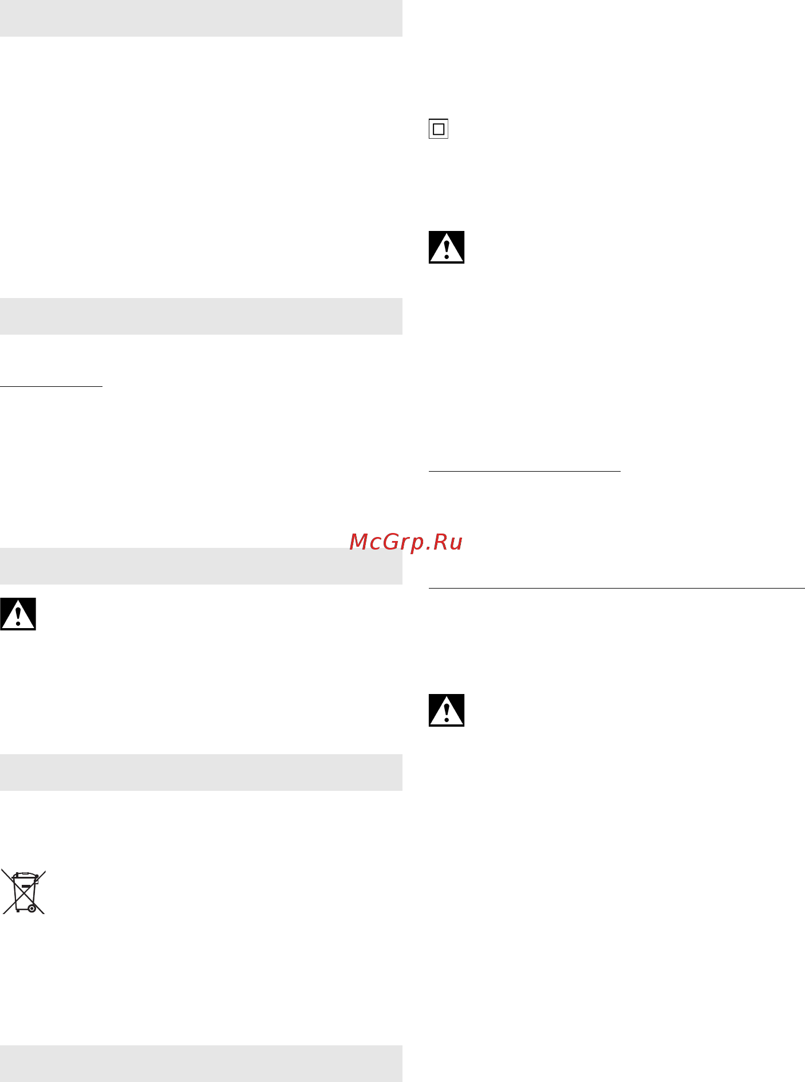Click the crossed-out wheelie bin disposal icon

pyautogui.click(x=23, y=892)
